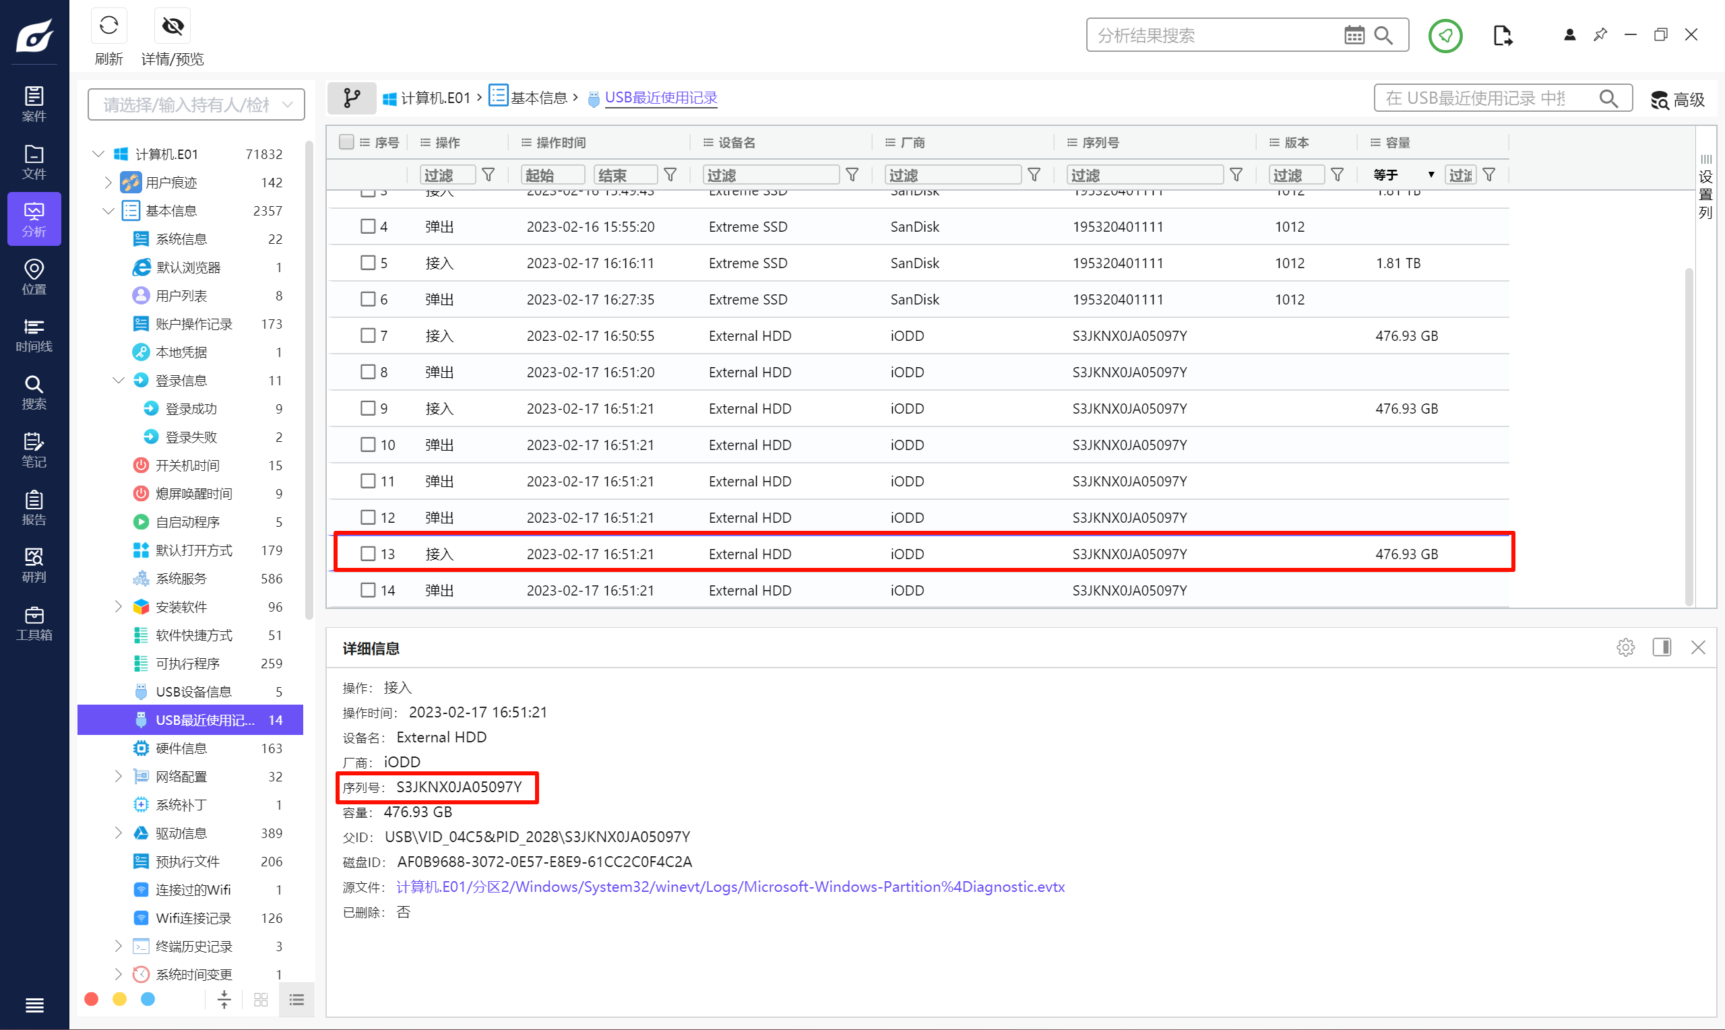The width and height of the screenshot is (1725, 1030).
Task: Select 账户操作记录 in the tree
Action: [193, 324]
